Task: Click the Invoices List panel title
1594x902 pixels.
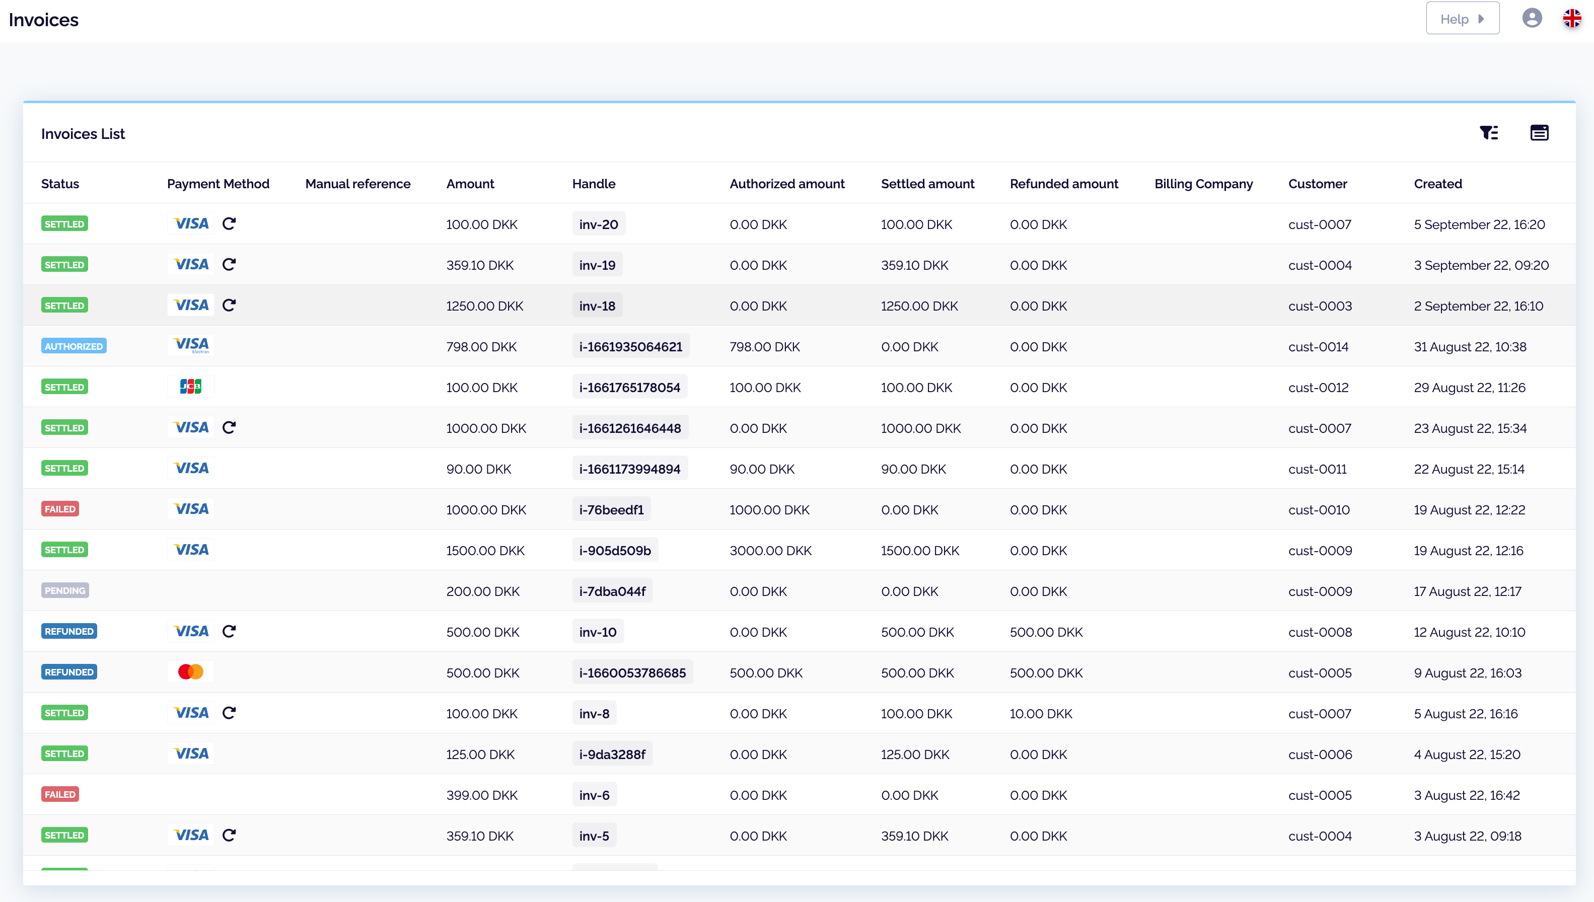Action: 83,134
